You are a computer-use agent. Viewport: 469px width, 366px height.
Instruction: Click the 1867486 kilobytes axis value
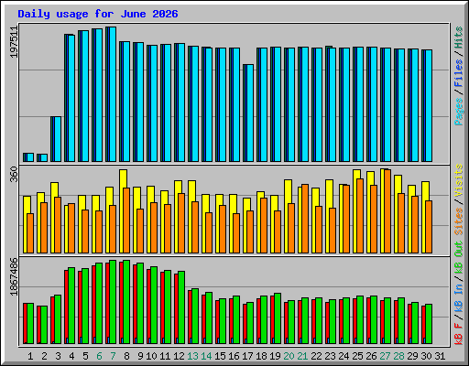[14, 276]
